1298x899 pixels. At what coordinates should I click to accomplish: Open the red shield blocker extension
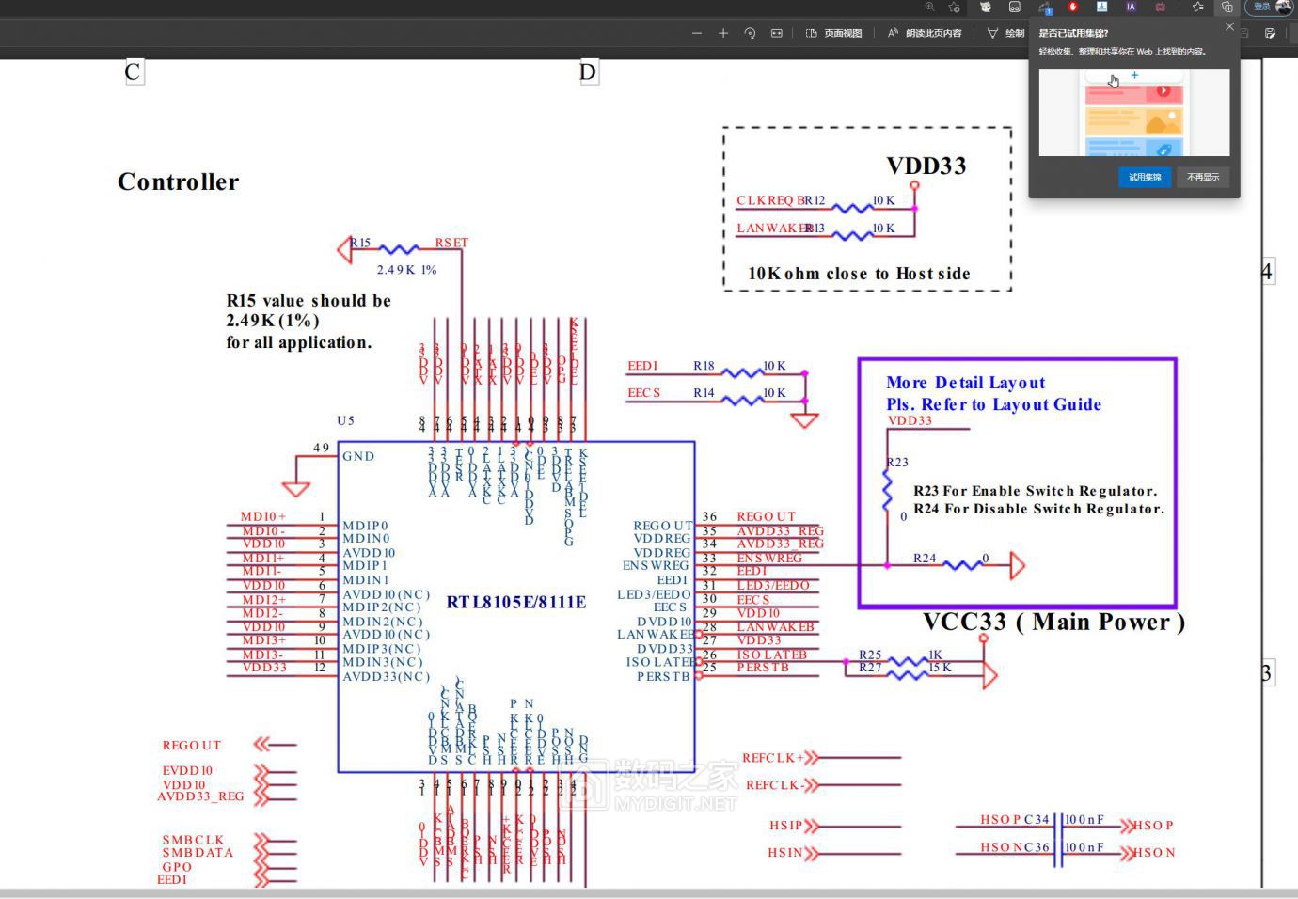pyautogui.click(x=1072, y=7)
